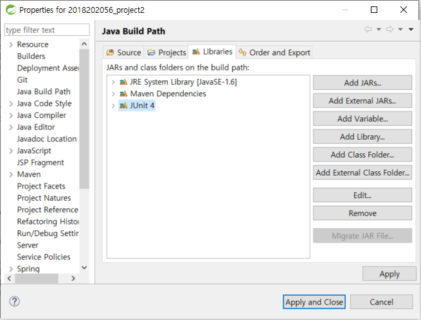
Task: Expand the Maven Dependencies node
Action: tap(113, 94)
